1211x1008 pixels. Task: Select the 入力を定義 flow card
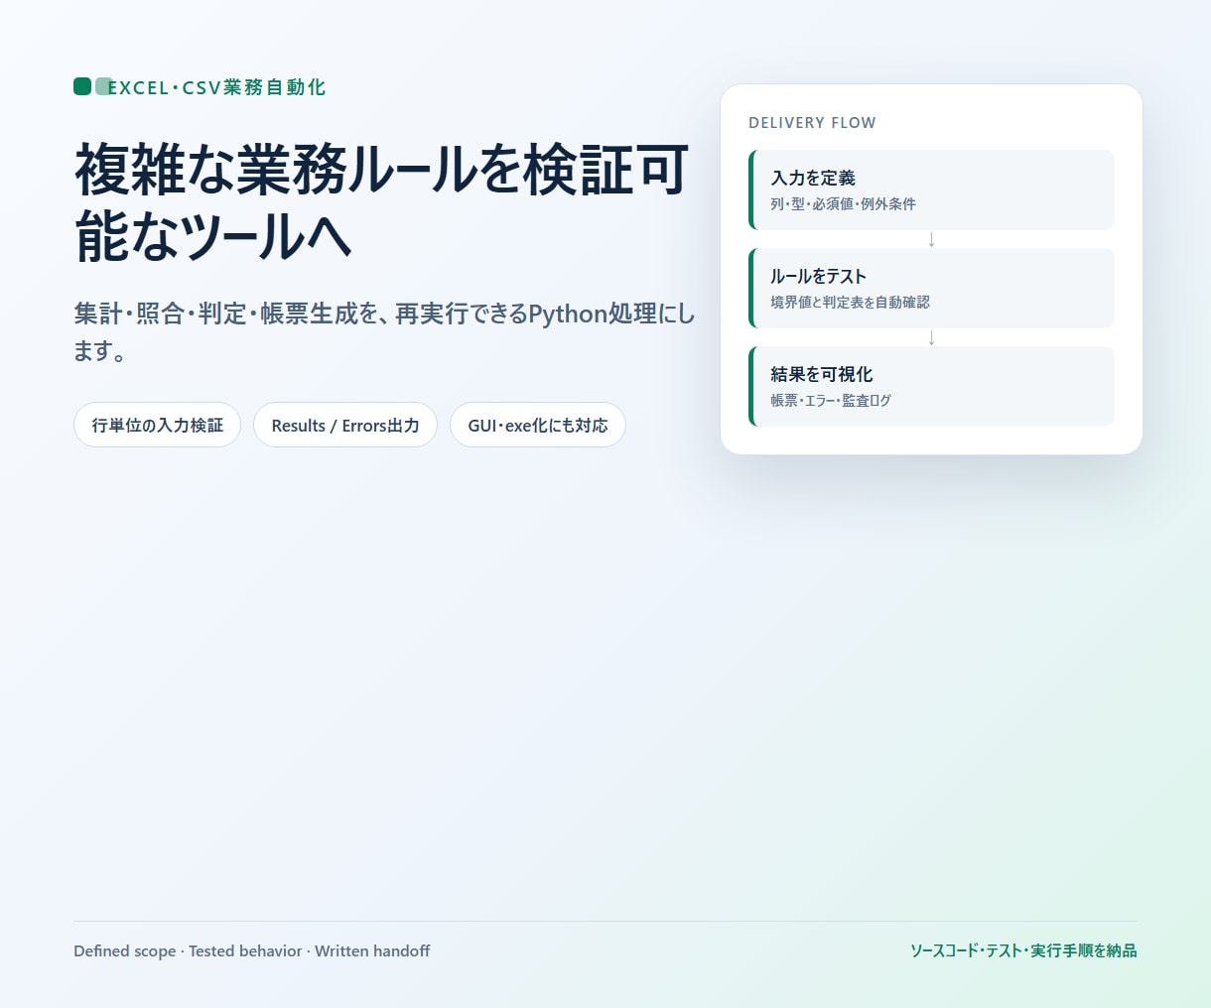coord(931,189)
